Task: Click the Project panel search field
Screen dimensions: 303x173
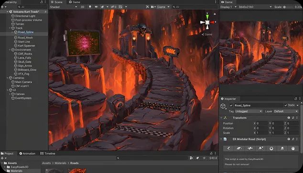Action: [x=152, y=158]
